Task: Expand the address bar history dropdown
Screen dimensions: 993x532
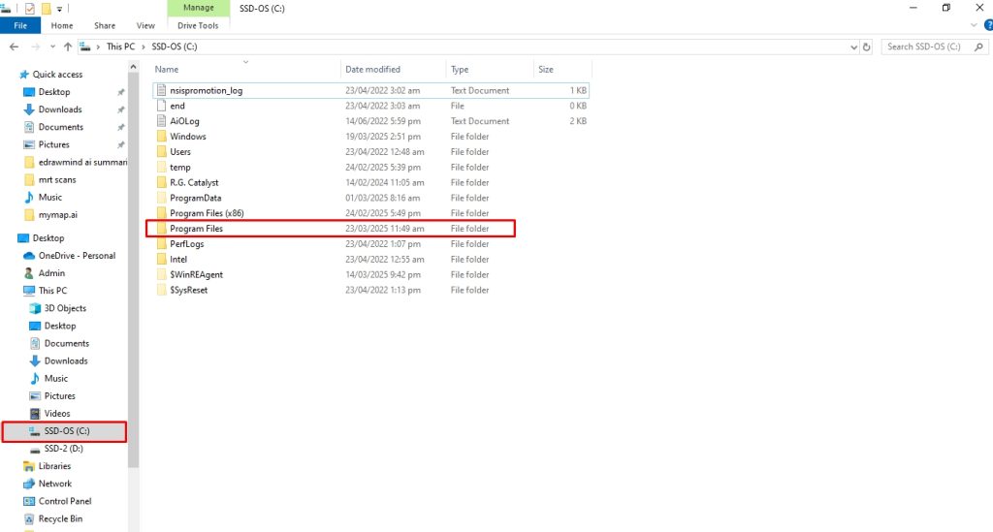Action: pos(853,47)
